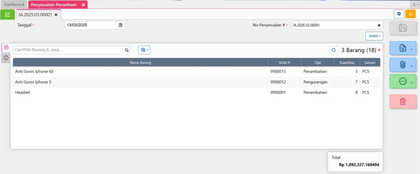Screen dimensions: 420x174
Task: Select the IA.2025.03.00001 document tab
Action: click(x=35, y=14)
